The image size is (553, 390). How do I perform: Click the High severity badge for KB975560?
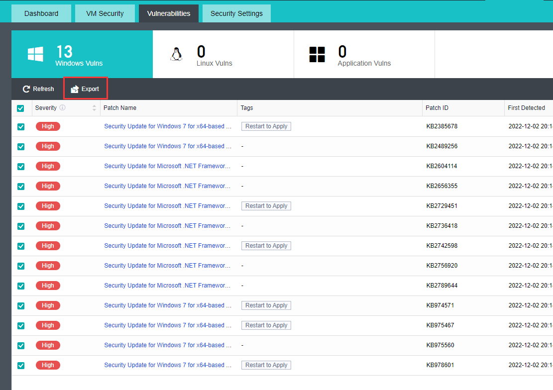tap(48, 345)
